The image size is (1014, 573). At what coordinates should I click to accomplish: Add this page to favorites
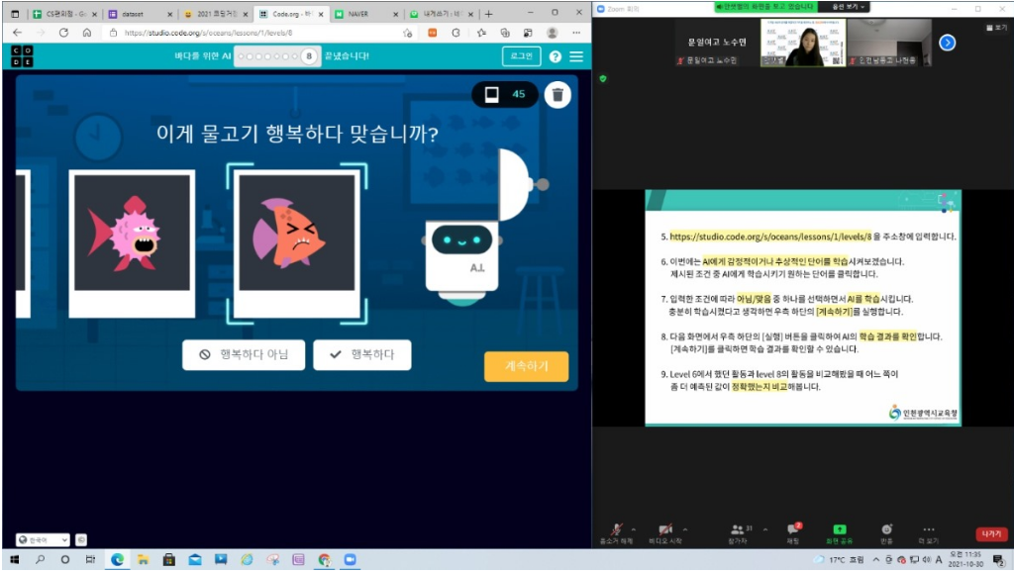(x=407, y=33)
